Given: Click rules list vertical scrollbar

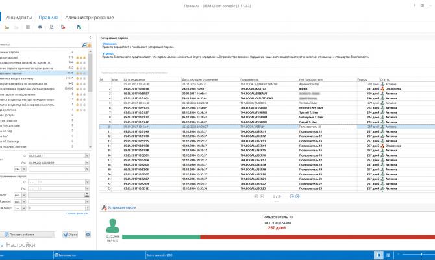Looking at the screenshot, I should [90, 73].
